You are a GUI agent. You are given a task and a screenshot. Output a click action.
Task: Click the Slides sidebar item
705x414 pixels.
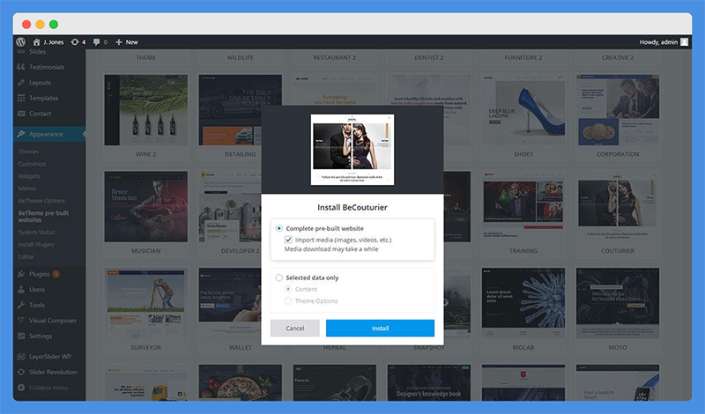(x=37, y=52)
